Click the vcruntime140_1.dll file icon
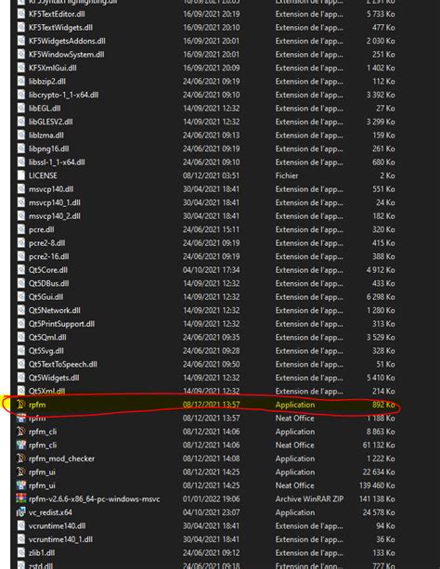The height and width of the screenshot is (569, 440). click(21, 539)
